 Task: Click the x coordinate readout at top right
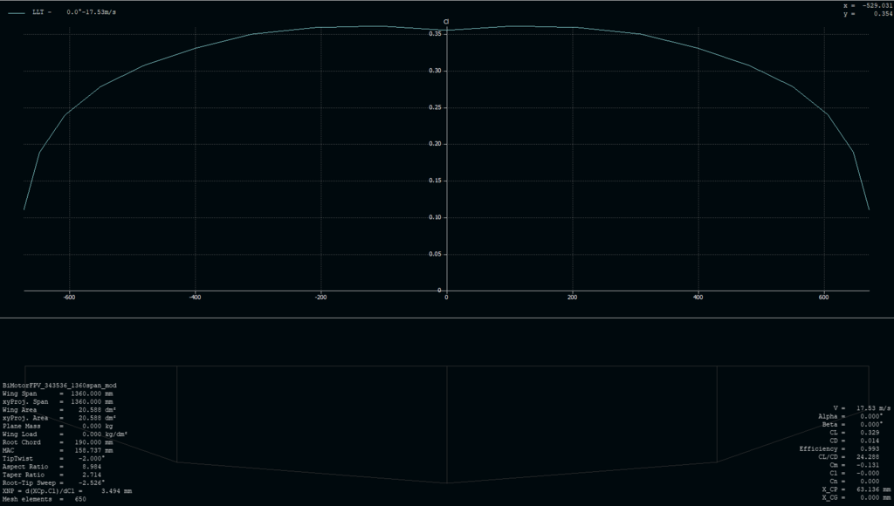click(x=863, y=5)
